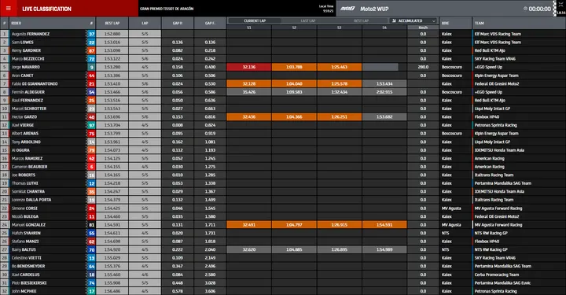566x295 pixels.
Task: Switch to the BEST LAP tab
Action: pos(361,21)
